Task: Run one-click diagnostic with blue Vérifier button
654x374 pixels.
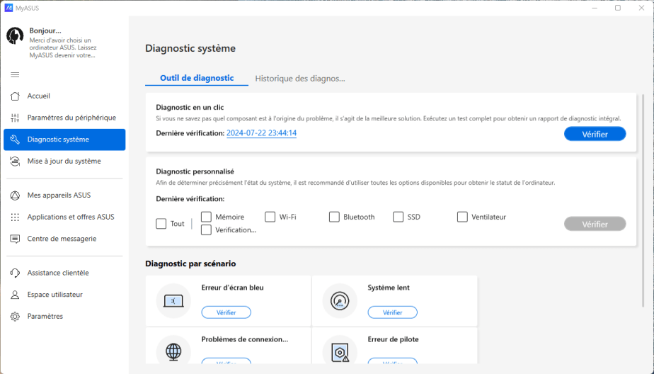Action: point(595,134)
